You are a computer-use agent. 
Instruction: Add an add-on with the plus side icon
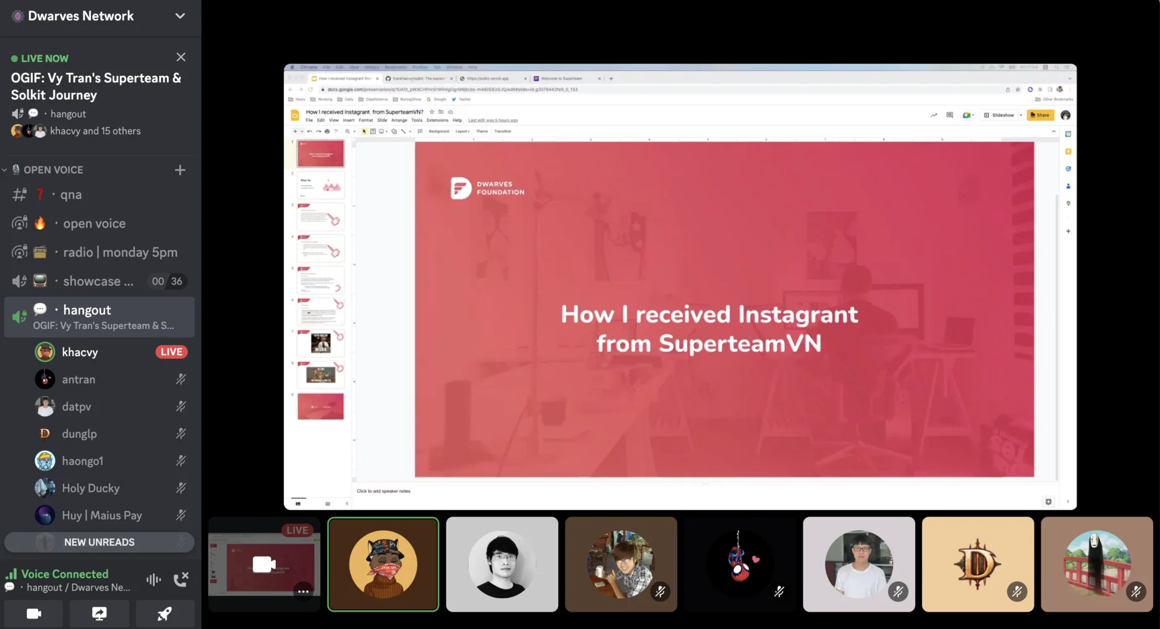1068,231
